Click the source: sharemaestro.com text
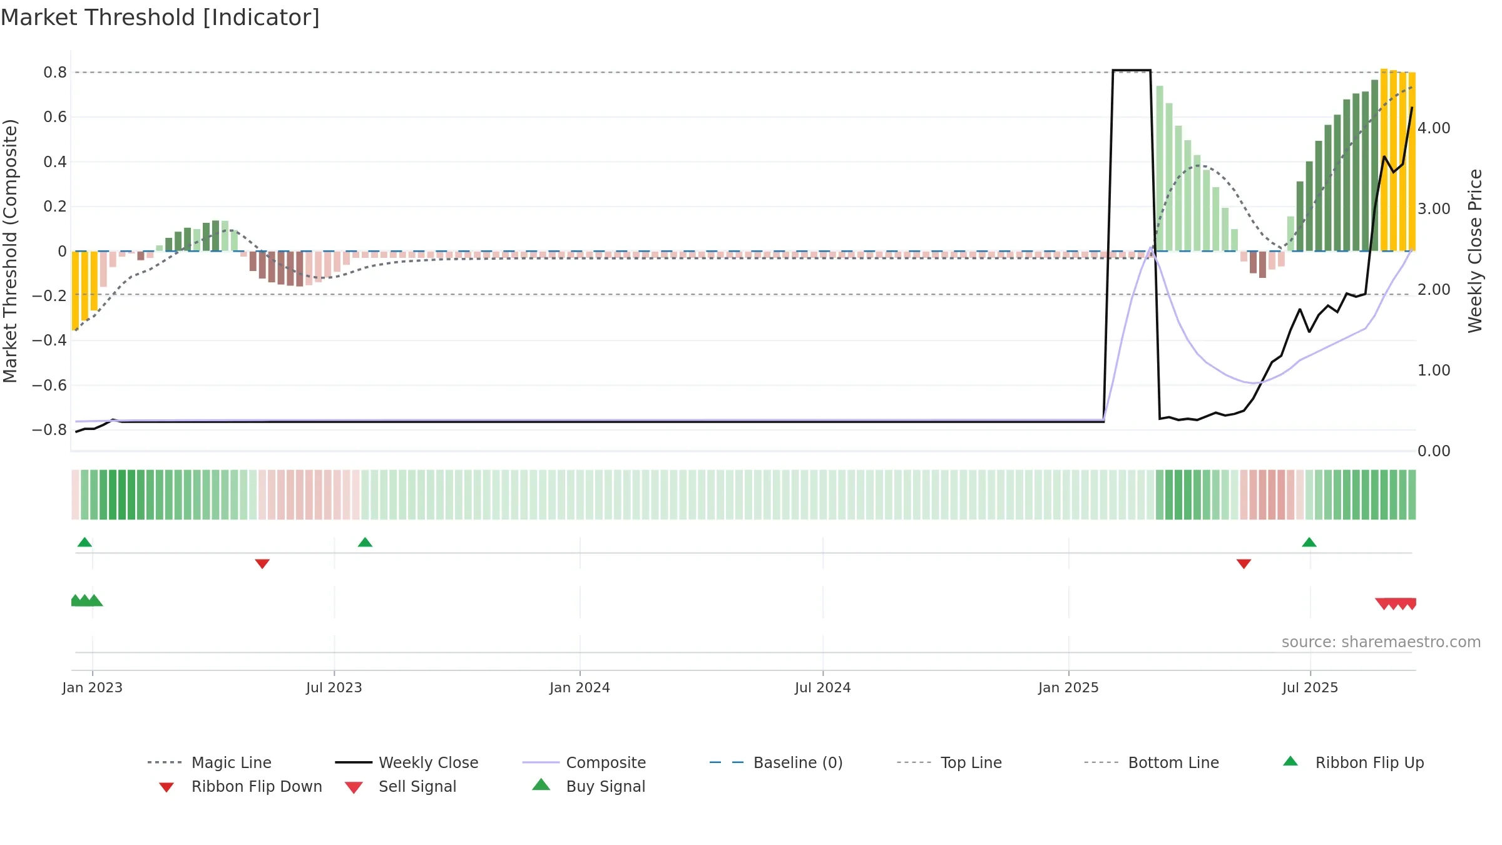Screen dimensions: 1502x845 click(1381, 642)
